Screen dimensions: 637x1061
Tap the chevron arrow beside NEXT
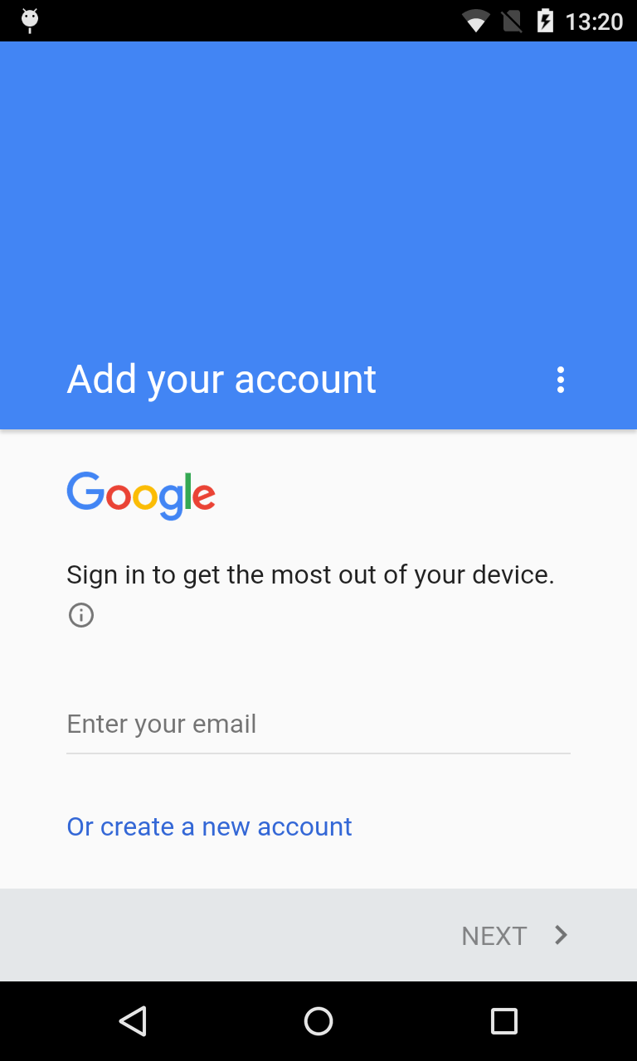562,935
